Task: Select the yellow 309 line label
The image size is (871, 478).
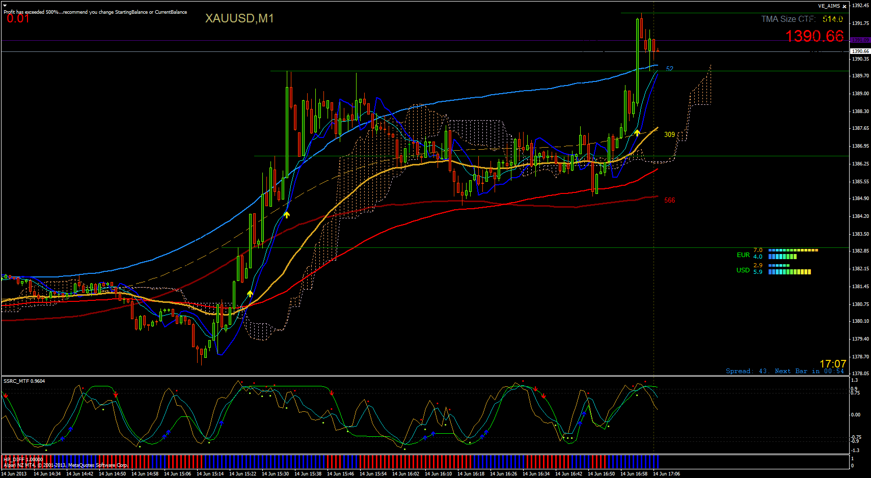Action: pyautogui.click(x=669, y=134)
